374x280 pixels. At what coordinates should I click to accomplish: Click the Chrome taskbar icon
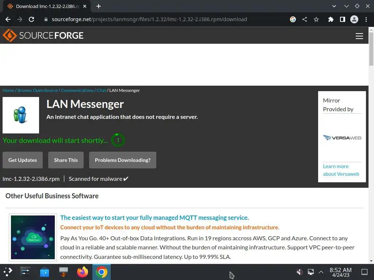point(102,272)
